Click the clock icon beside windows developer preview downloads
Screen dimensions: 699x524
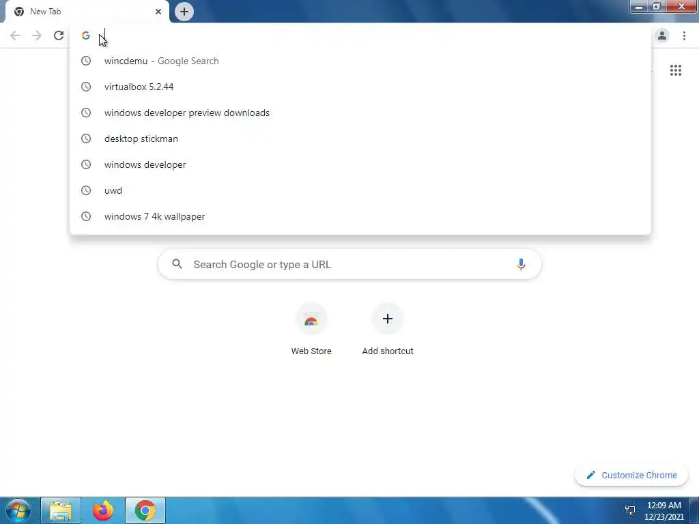[86, 113]
